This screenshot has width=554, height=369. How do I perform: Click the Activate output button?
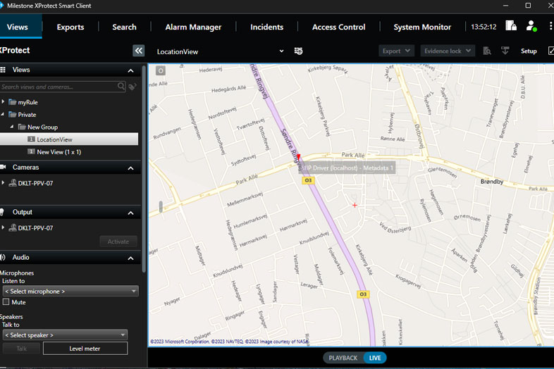[118, 242]
